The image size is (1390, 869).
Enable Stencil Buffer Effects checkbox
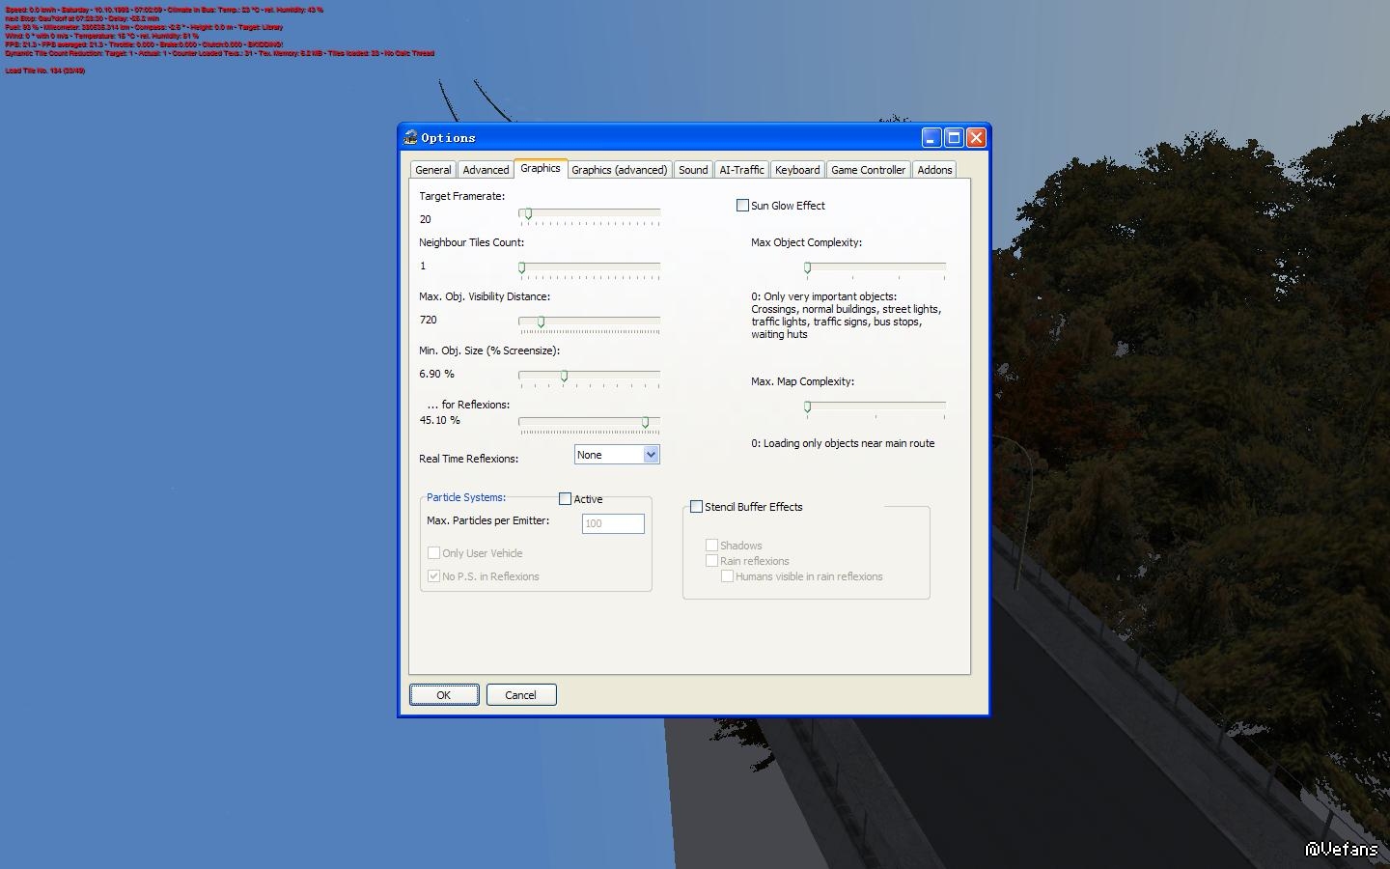coord(696,507)
